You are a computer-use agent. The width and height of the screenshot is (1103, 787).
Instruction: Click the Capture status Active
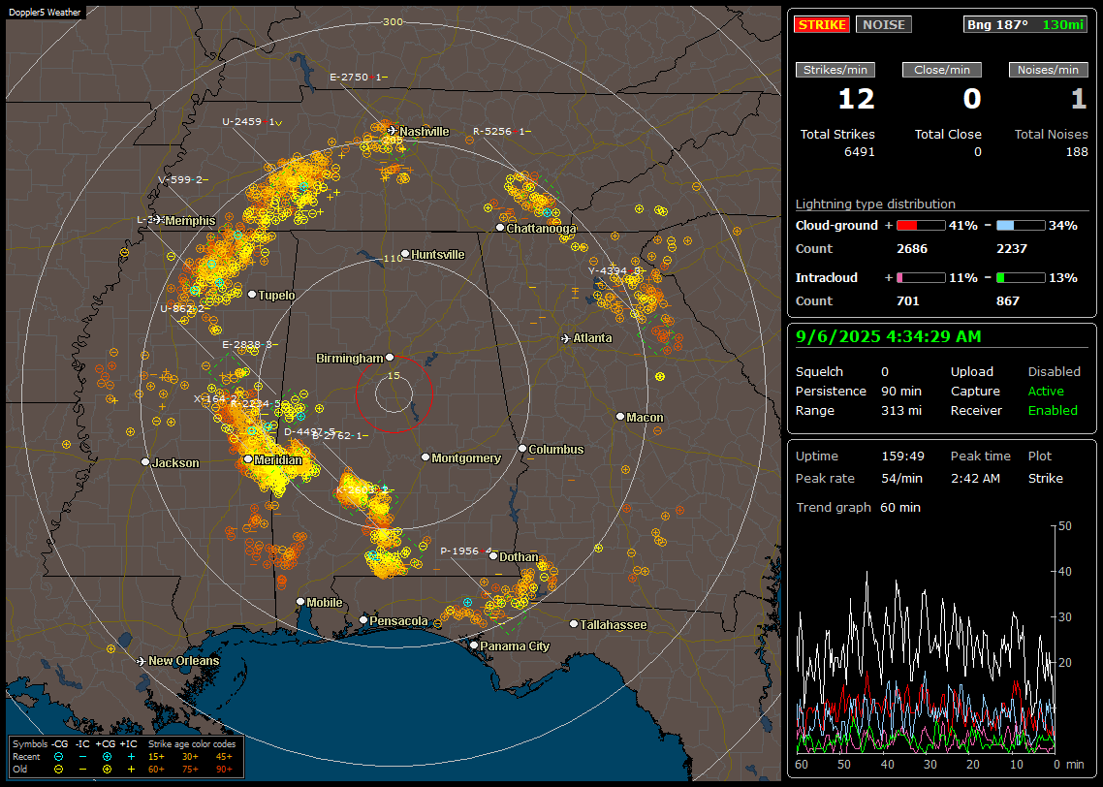pyautogui.click(x=1046, y=391)
